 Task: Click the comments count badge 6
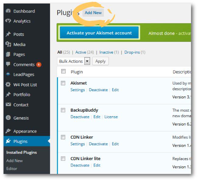click(39, 64)
